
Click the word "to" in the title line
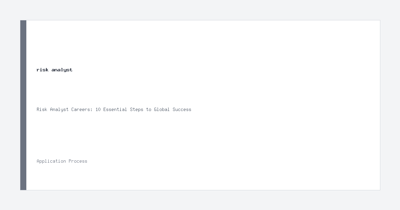pos(149,109)
